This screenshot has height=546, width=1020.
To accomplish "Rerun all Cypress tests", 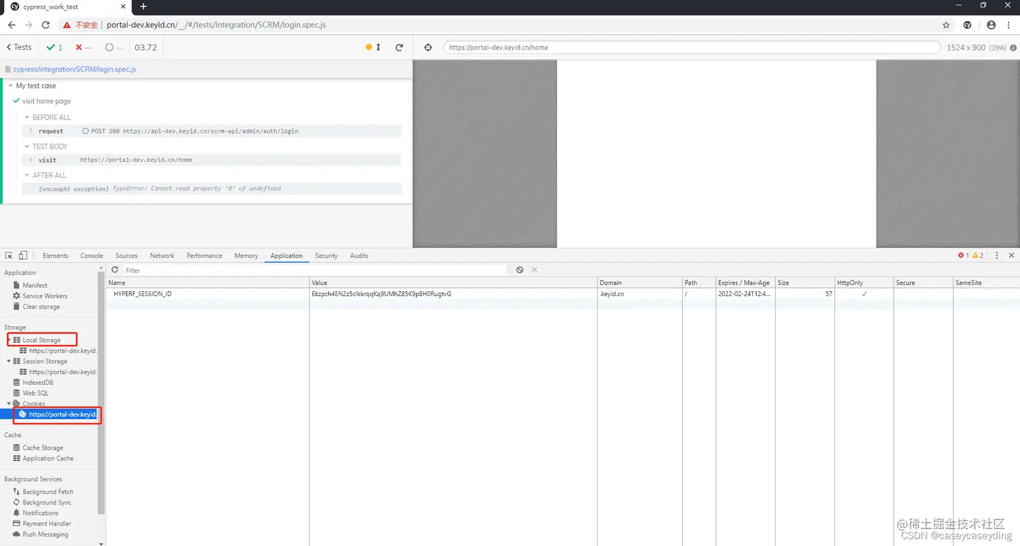I will pos(399,47).
